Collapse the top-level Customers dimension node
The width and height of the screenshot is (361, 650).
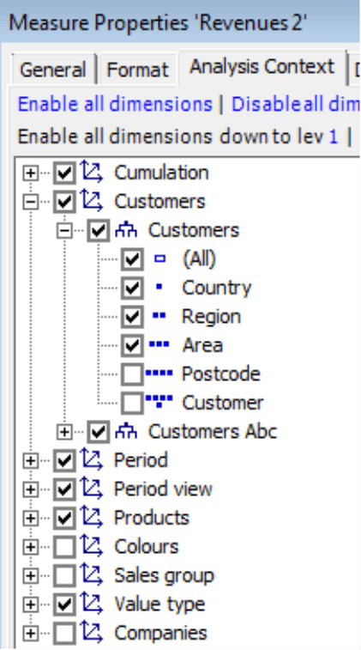pos(30,202)
